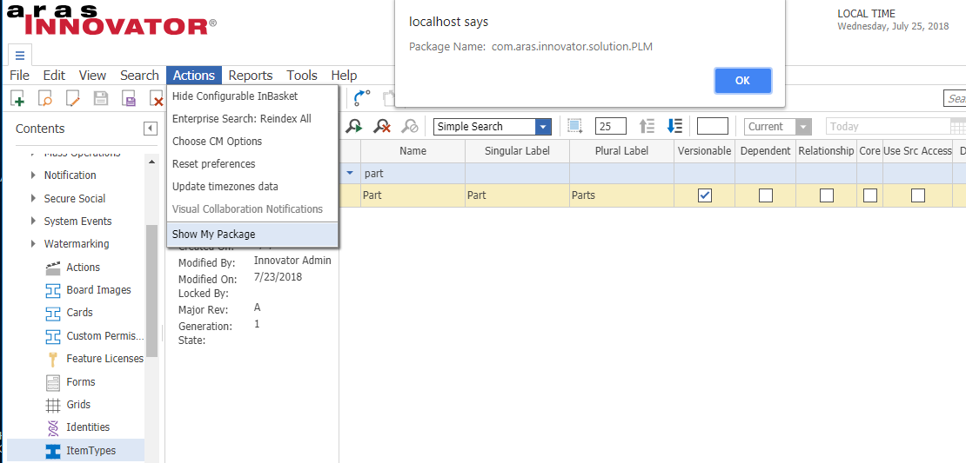Click the blue next page arrow icon

click(674, 127)
